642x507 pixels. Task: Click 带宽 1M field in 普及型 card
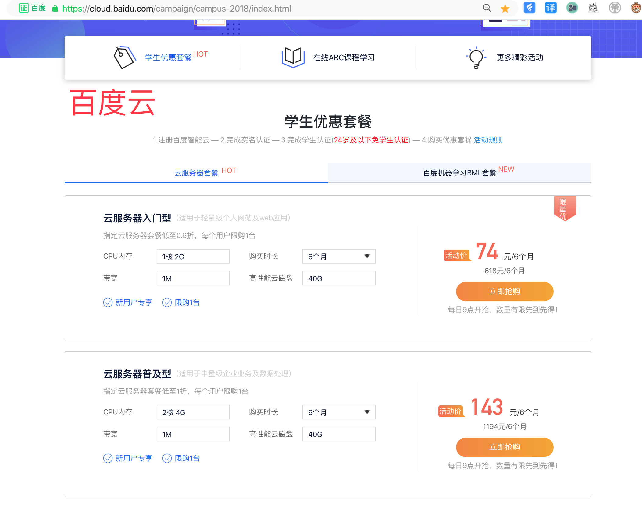pos(193,434)
